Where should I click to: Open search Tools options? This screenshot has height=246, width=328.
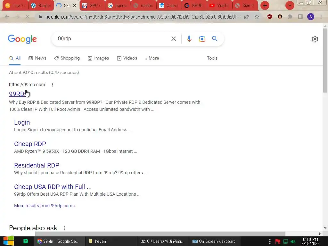point(212,58)
